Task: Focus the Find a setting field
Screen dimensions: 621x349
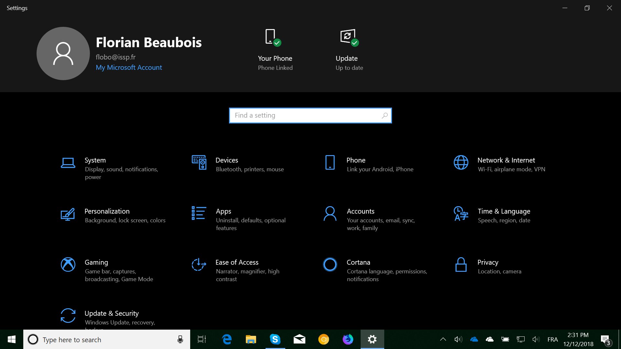Action: click(x=306, y=115)
